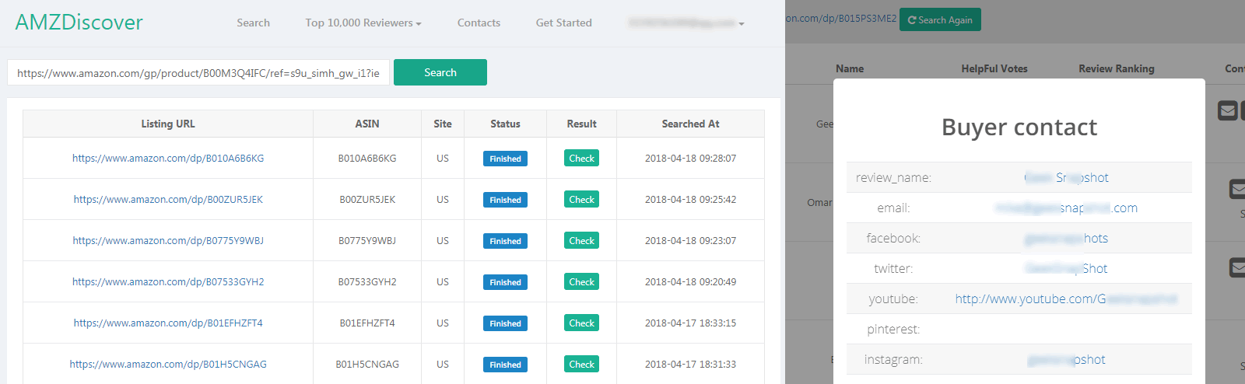This screenshot has height=384, width=1245.
Task: Click timestamp 2018-04-17 18:33:15
Action: (690, 323)
